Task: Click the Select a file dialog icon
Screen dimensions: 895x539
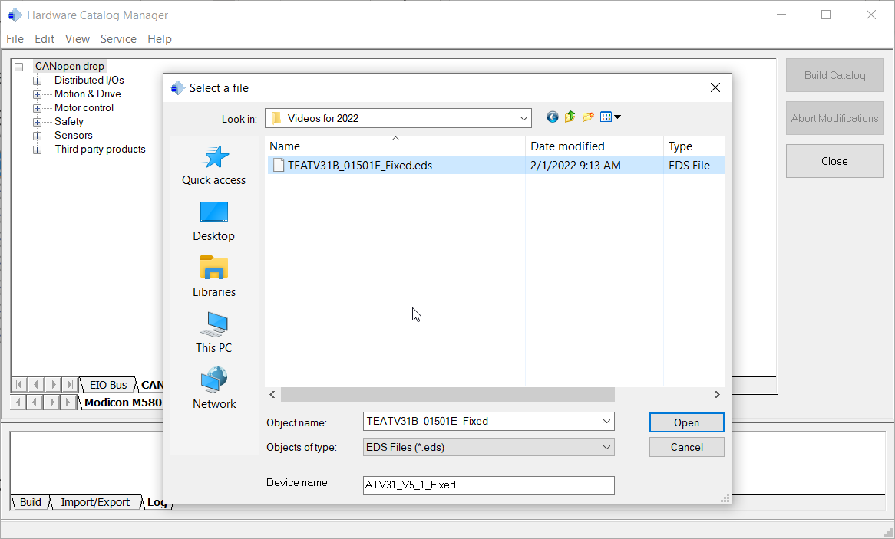Action: click(x=178, y=88)
